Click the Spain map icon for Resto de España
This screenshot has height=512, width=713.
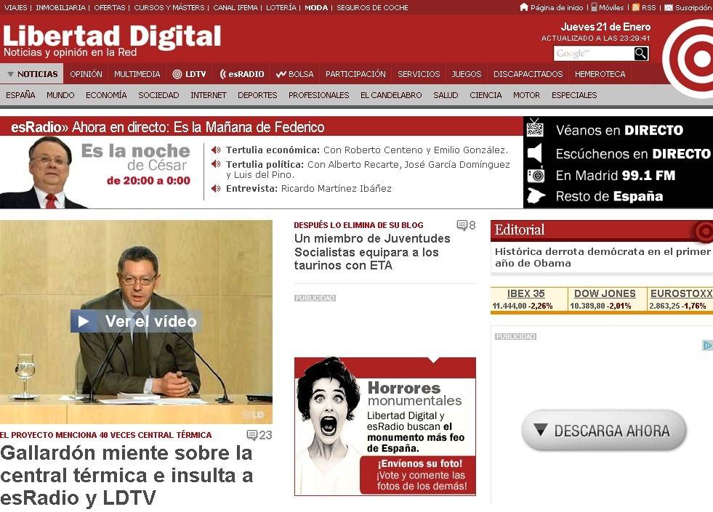(x=536, y=196)
